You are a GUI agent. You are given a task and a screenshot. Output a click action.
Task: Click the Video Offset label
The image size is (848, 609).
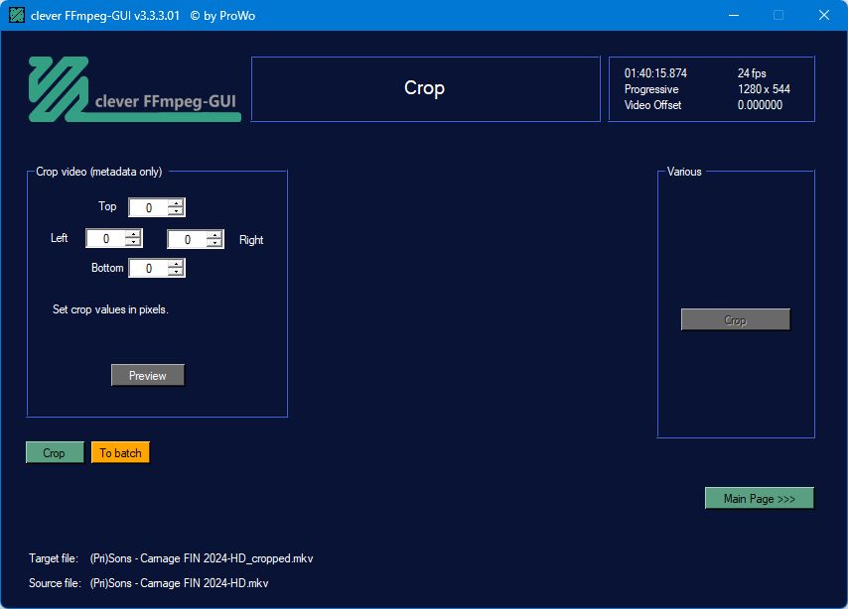pyautogui.click(x=652, y=105)
